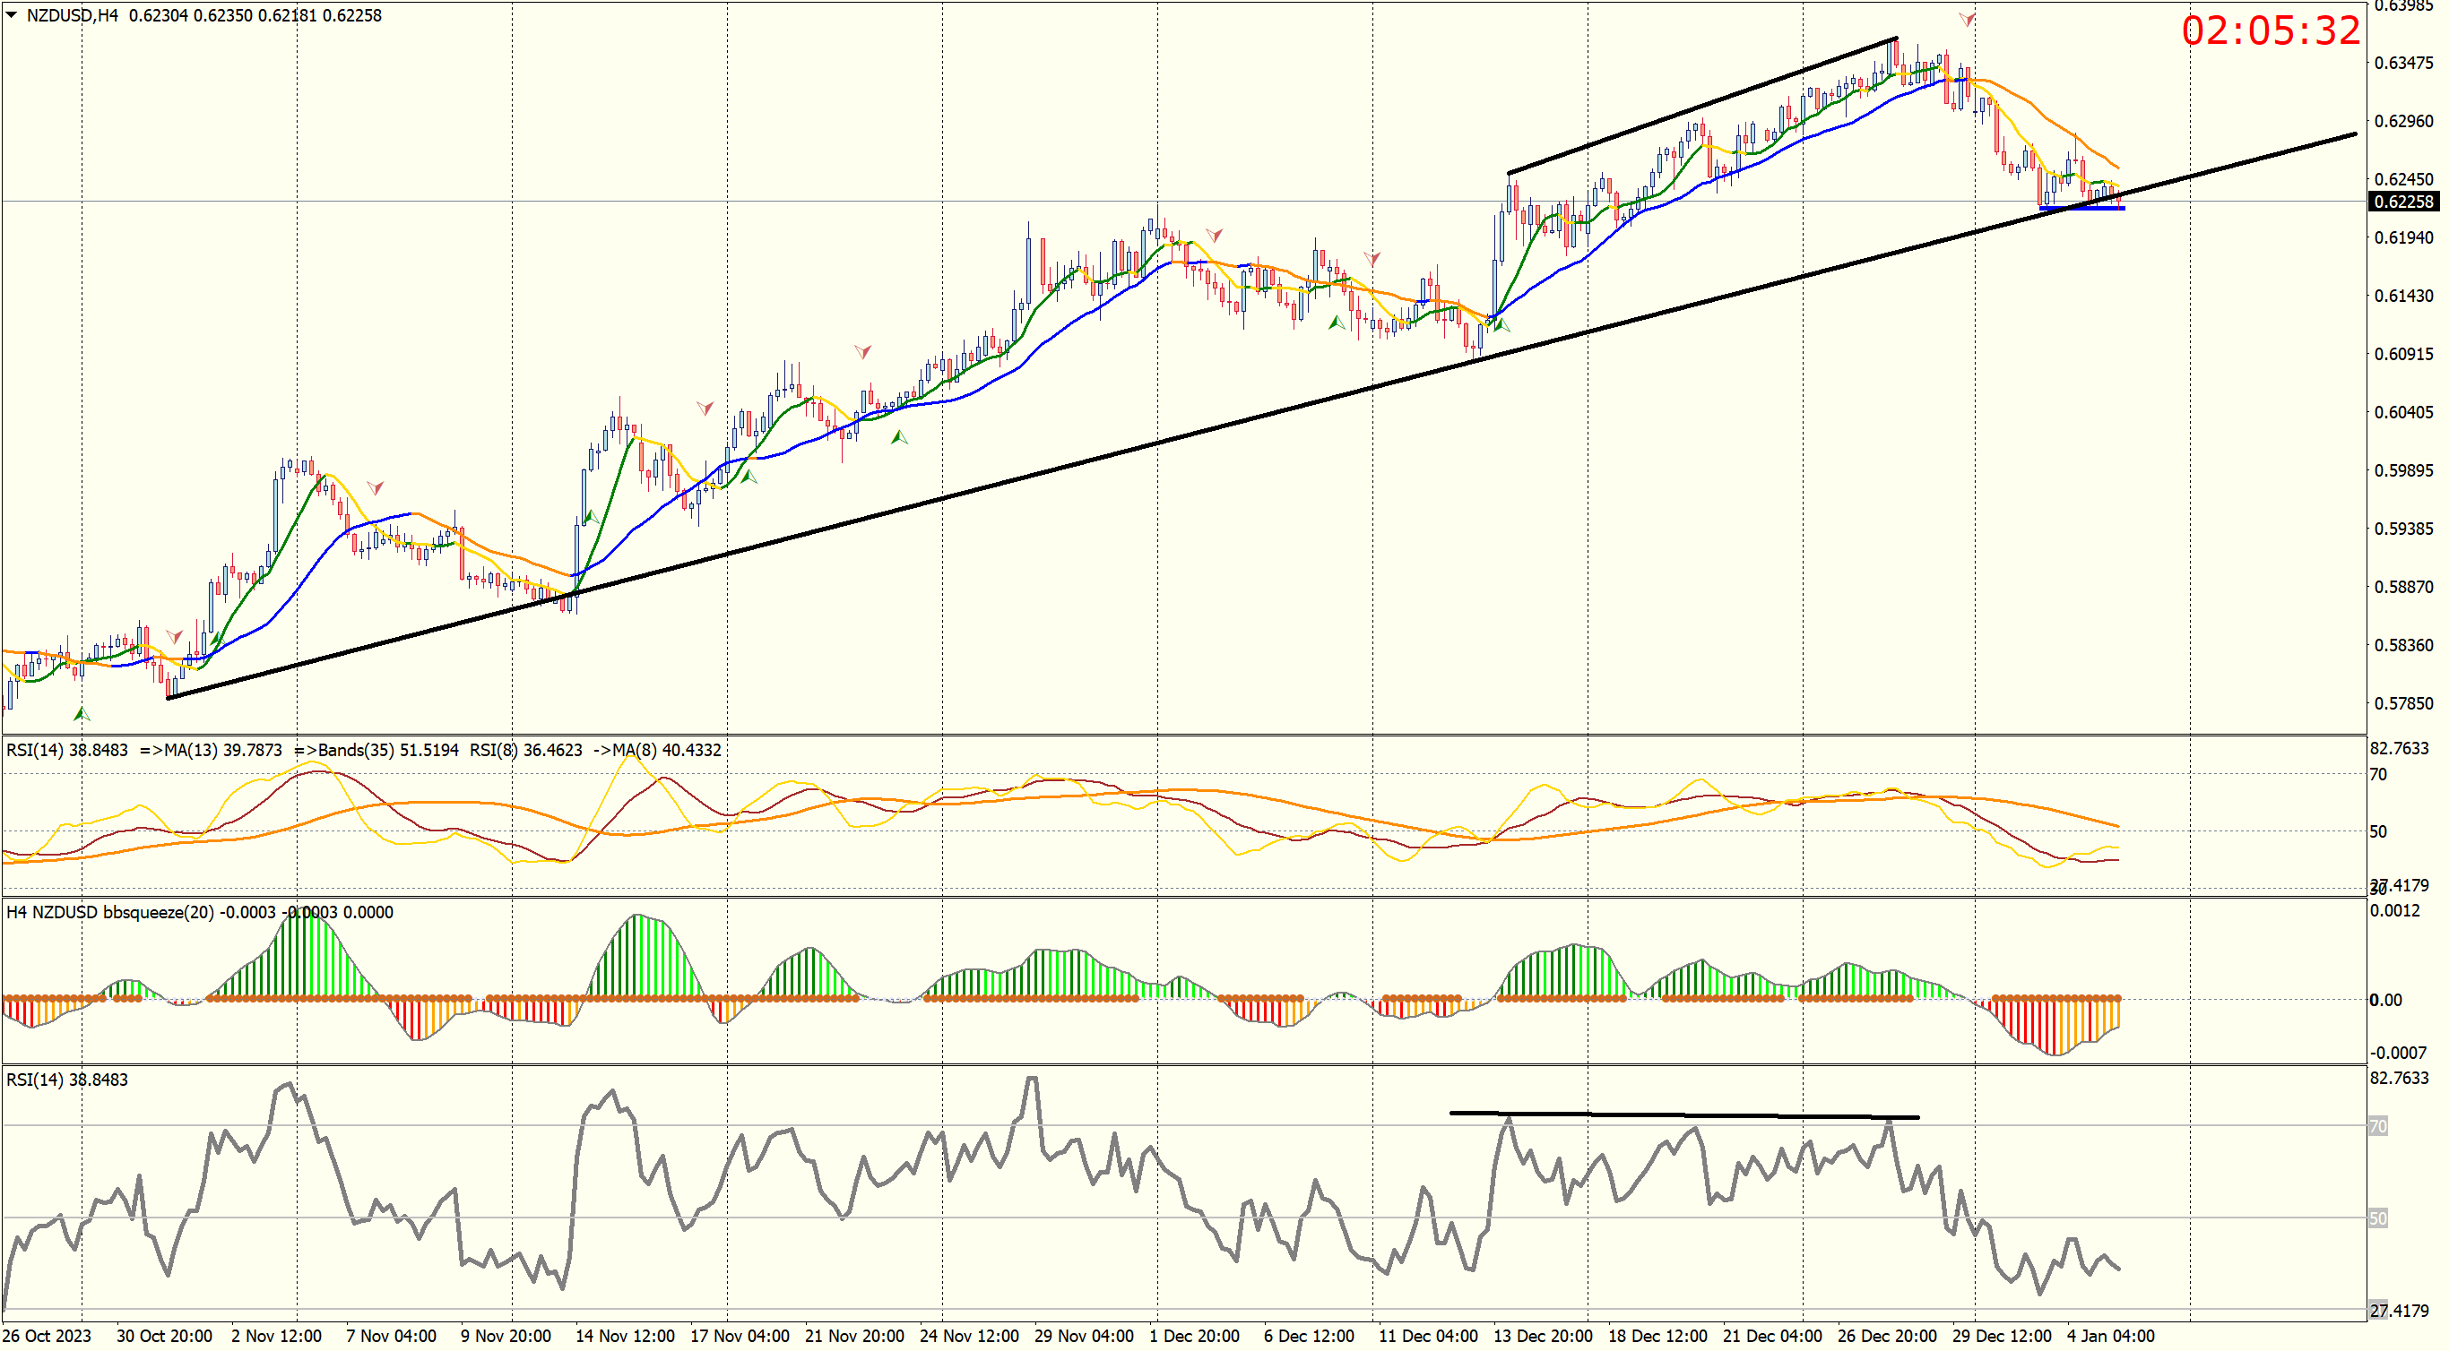Click the 4 Jan 04:00 date label

(2109, 1335)
